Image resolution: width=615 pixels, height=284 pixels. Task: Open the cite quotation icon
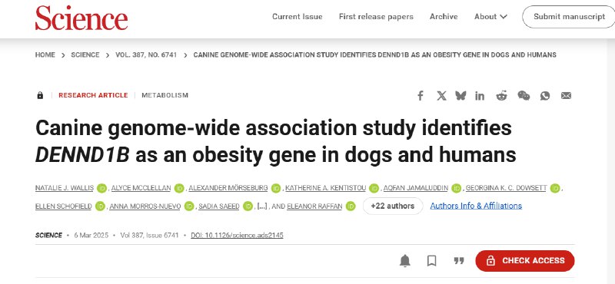459,261
